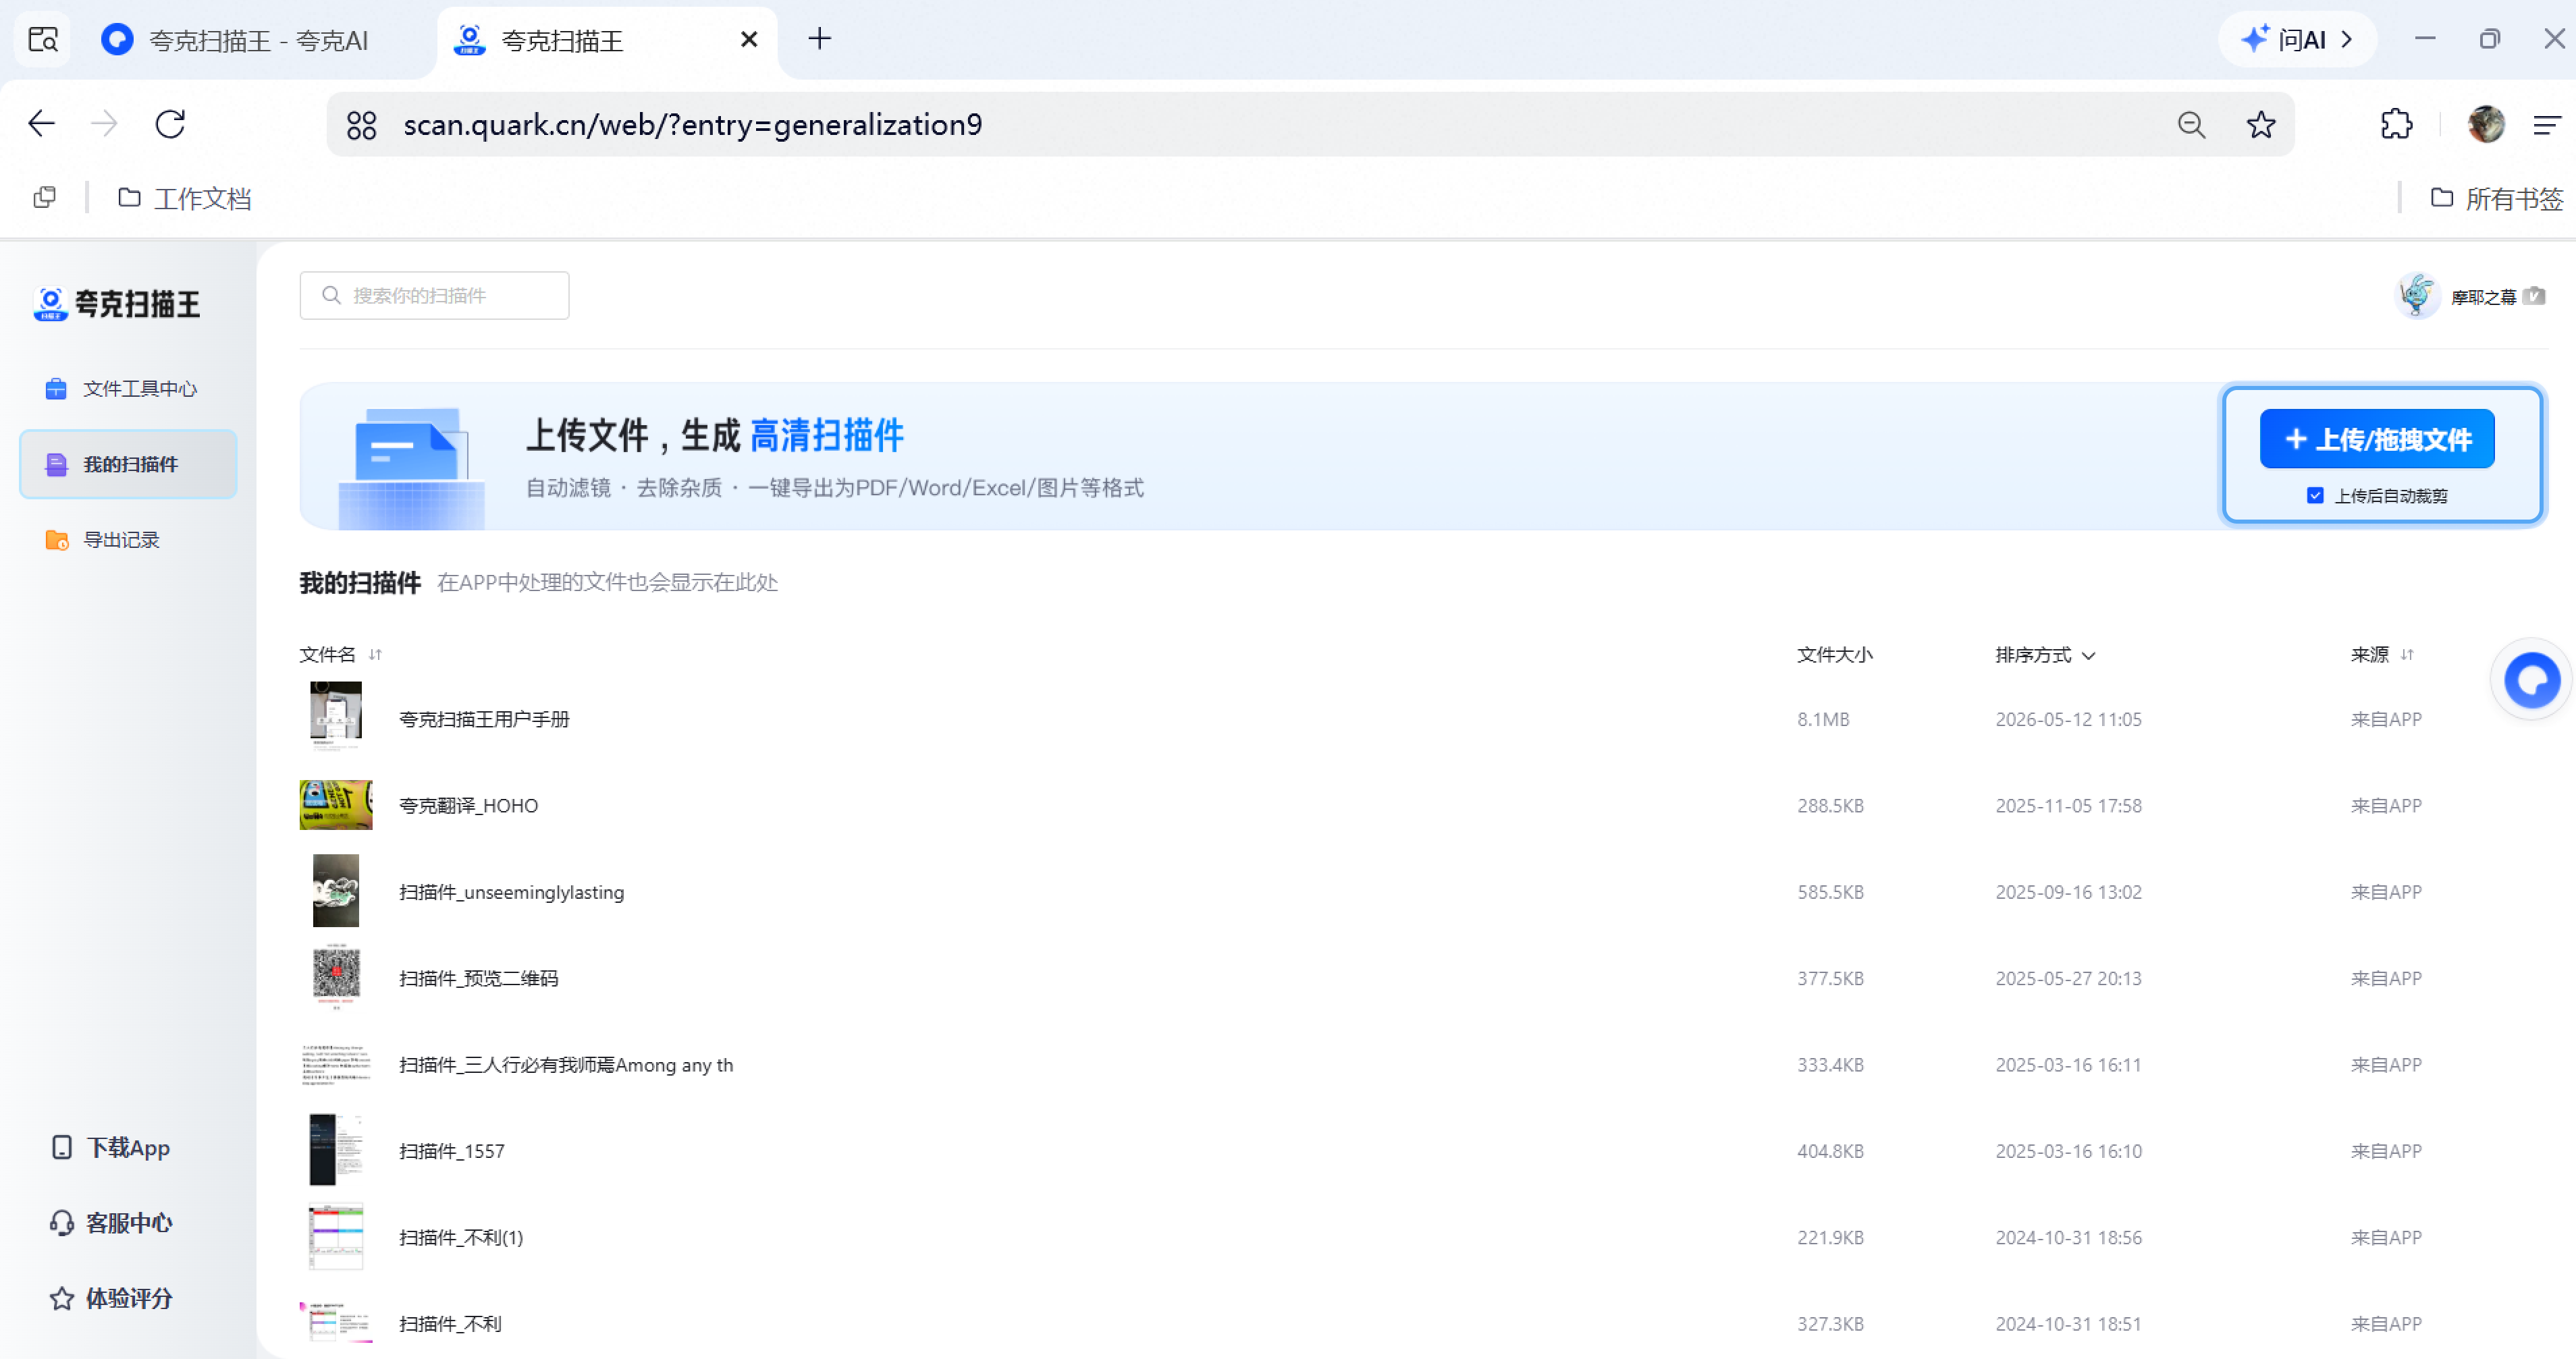Click the tab search icon at top left
The width and height of the screenshot is (2576, 1359).
tap(43, 40)
